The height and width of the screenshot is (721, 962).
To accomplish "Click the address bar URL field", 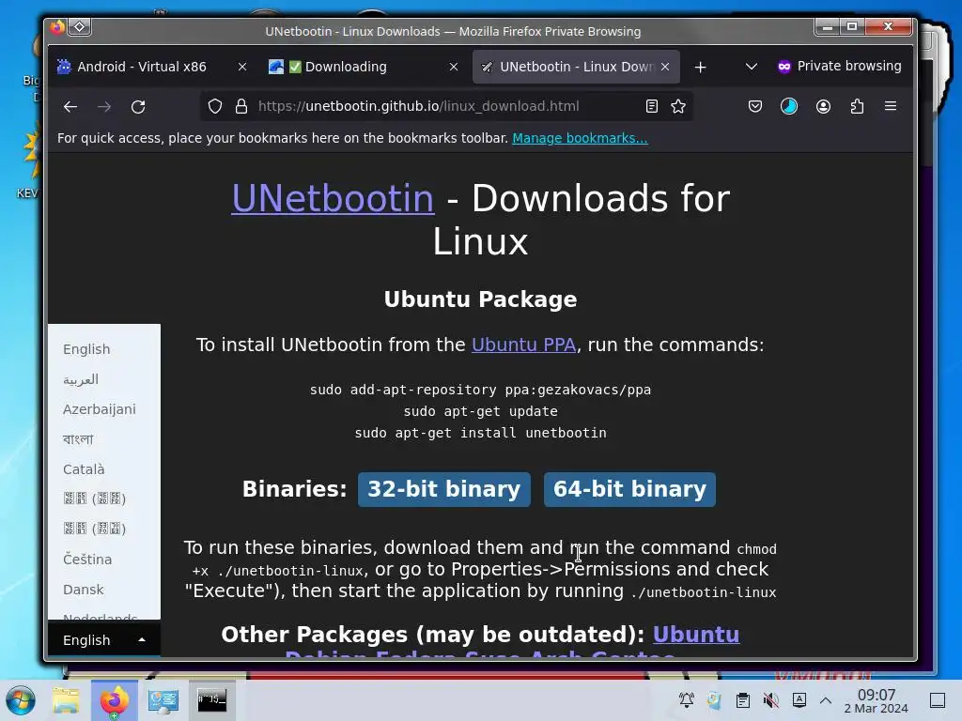I will point(448,106).
